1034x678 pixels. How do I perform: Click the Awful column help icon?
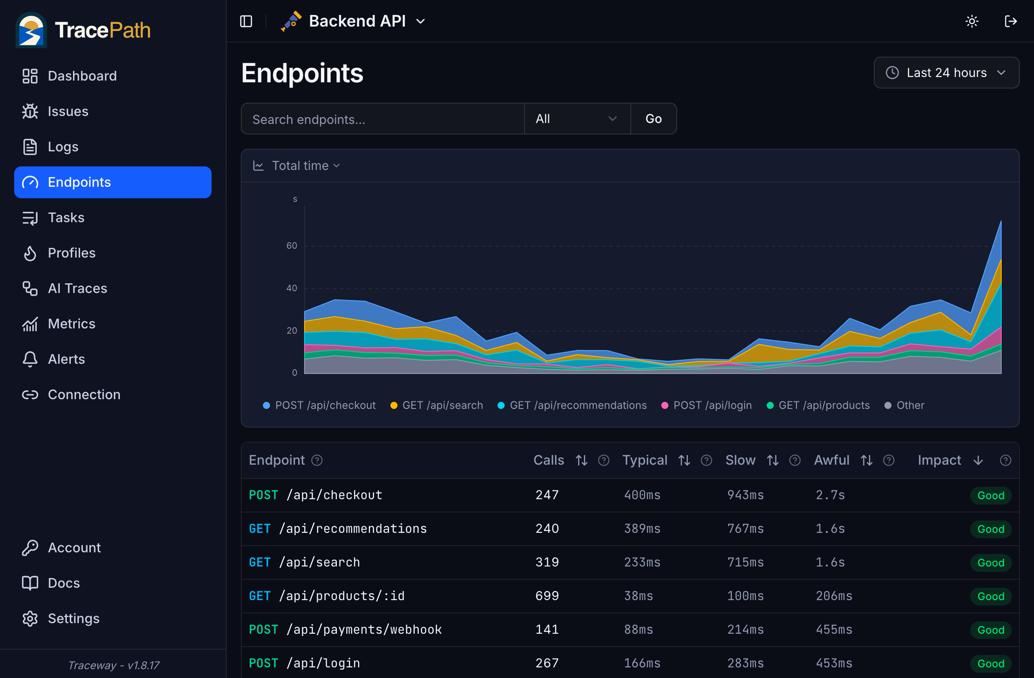tap(889, 460)
